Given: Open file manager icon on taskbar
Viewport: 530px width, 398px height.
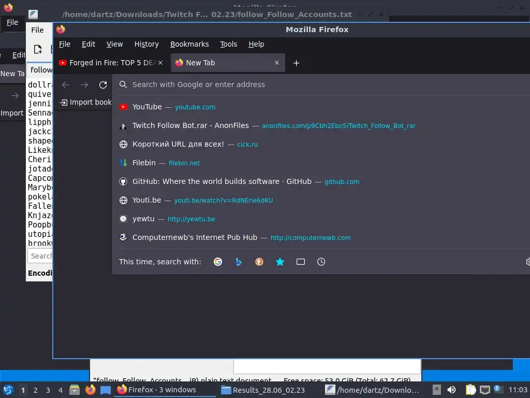Looking at the screenshot, I should coord(75,390).
